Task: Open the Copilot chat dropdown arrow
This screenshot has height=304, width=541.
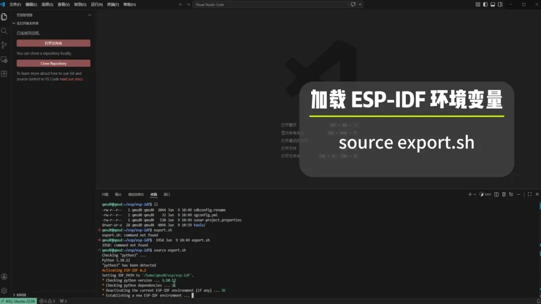Action: [x=360, y=4]
